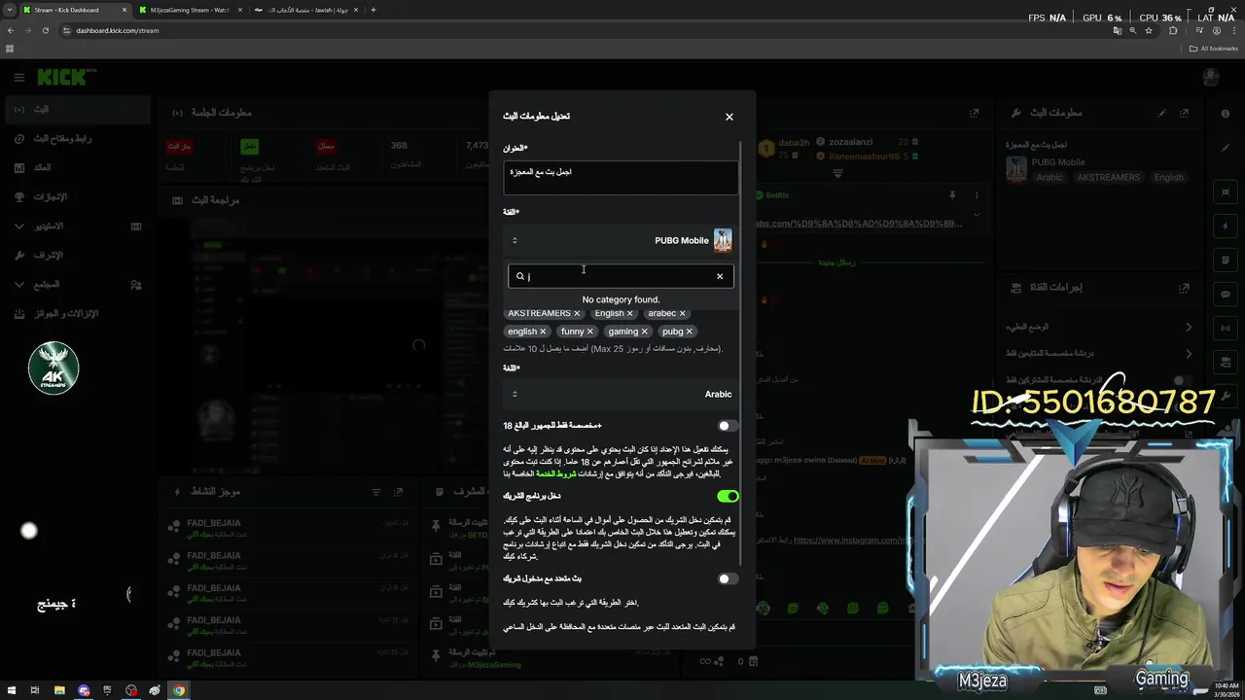Collapse the pinned message chevron
Viewport: 1245px width, 700px height.
point(977,214)
